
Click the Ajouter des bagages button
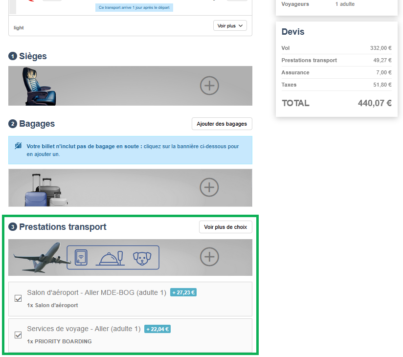[222, 124]
